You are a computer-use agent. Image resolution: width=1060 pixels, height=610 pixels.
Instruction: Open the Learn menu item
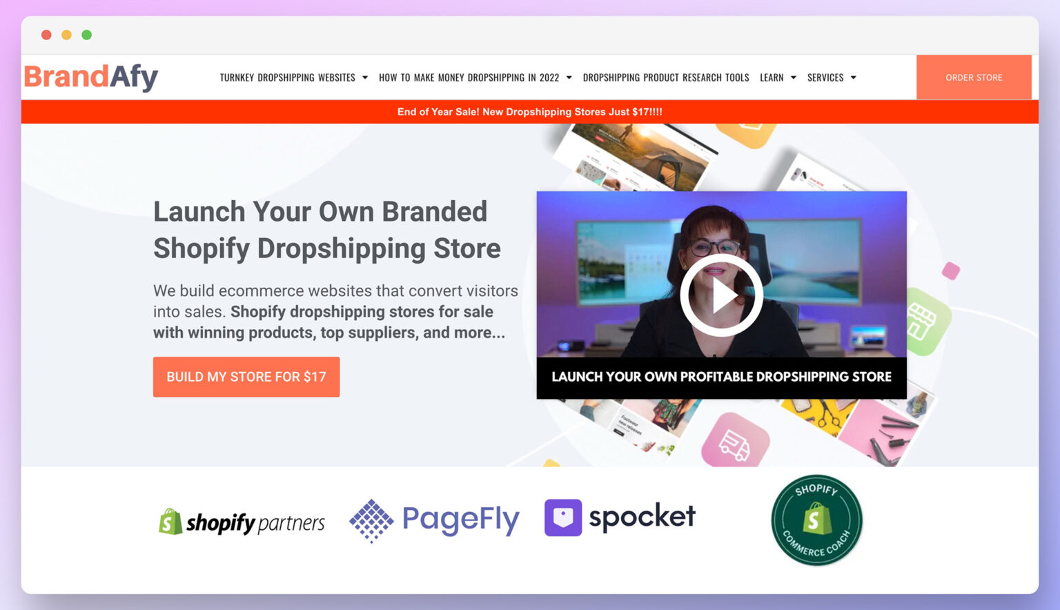pos(772,77)
